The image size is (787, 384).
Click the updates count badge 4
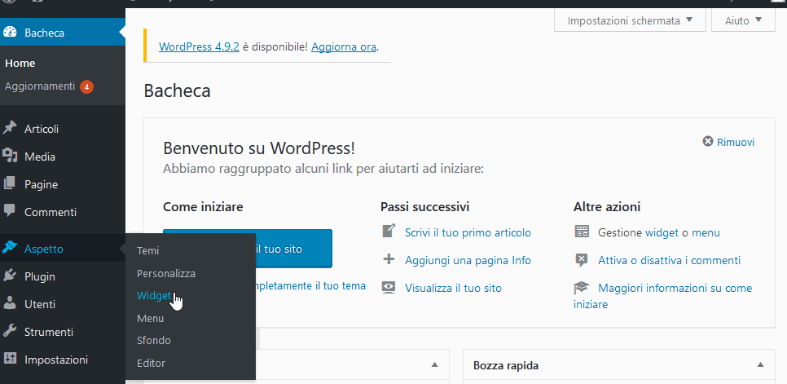[86, 86]
